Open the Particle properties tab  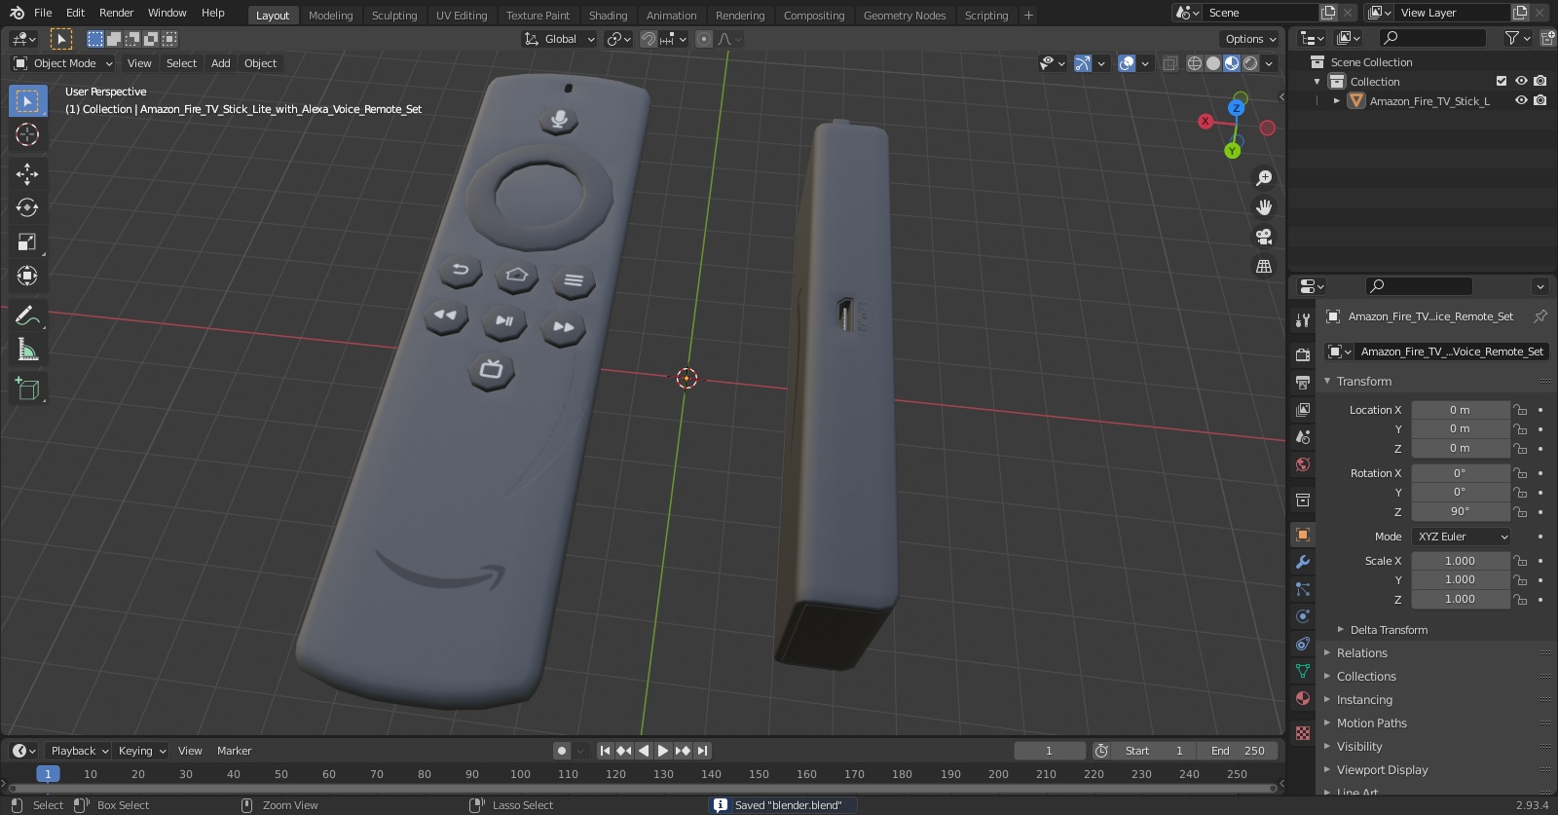click(1303, 589)
